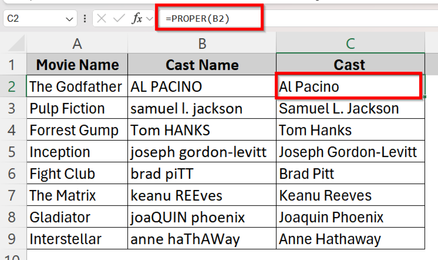Screen dimensions: 438x260
Task: Click the Name Box displaying C2
Action: [x=34, y=19]
